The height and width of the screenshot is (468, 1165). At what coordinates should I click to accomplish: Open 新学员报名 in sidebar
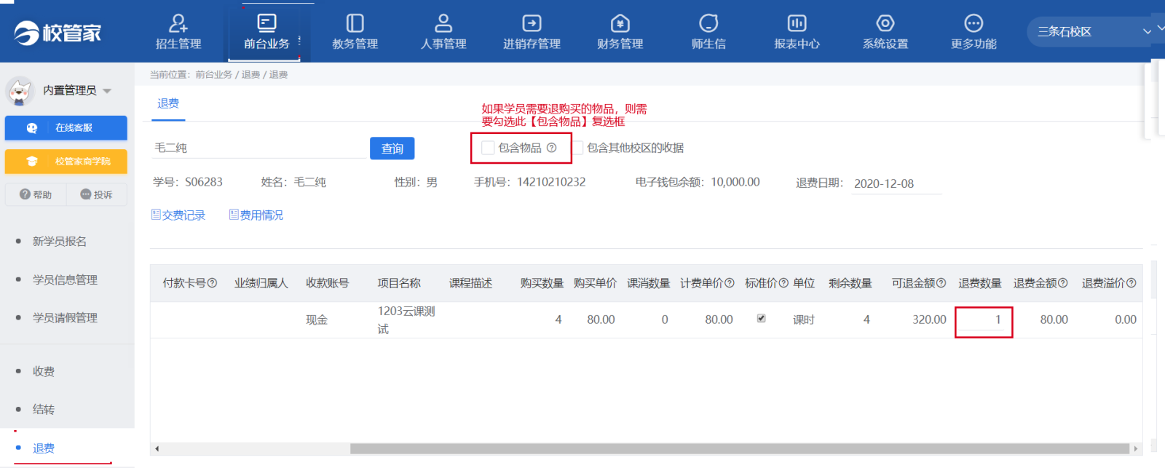60,241
